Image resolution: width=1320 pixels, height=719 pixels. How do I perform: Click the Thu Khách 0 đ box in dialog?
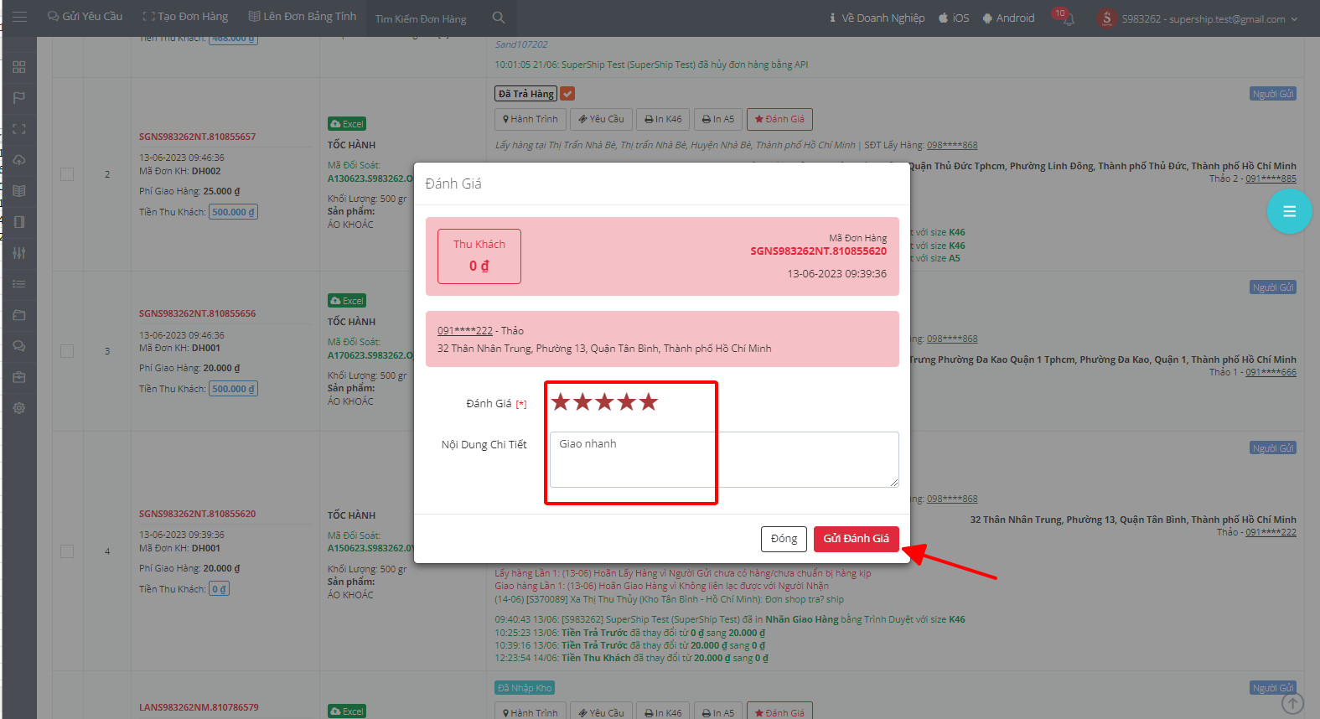pyautogui.click(x=479, y=256)
